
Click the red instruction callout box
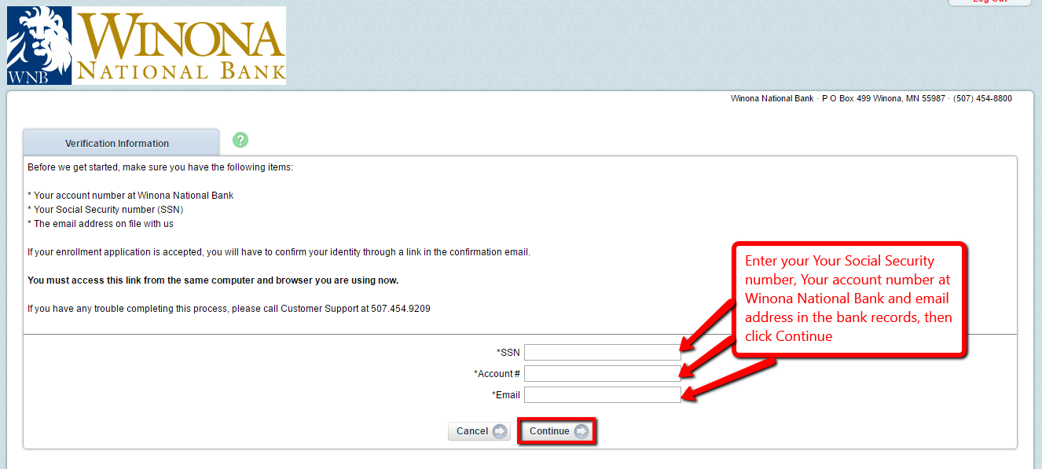tap(849, 299)
